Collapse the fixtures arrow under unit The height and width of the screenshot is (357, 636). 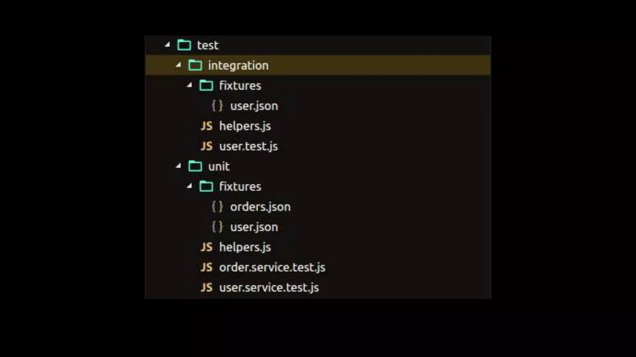(x=189, y=186)
